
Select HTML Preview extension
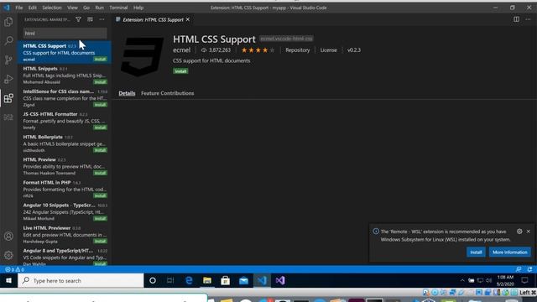(65, 166)
